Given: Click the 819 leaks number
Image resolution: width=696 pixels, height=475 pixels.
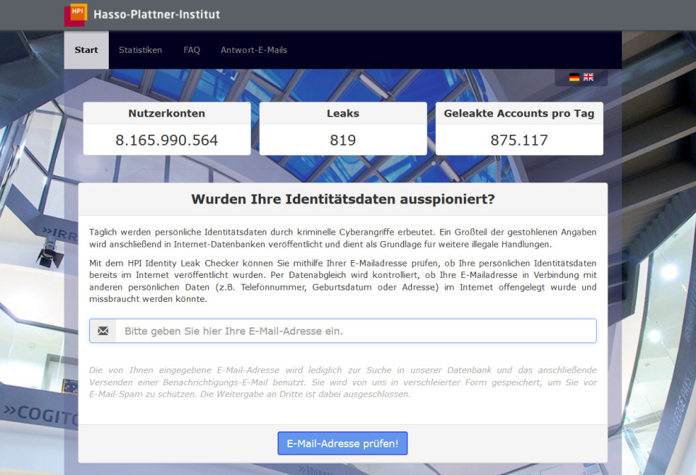Looking at the screenshot, I should [x=343, y=140].
